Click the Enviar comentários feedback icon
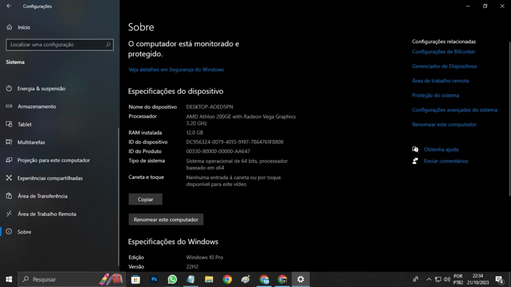This screenshot has width=511, height=287. [415, 161]
